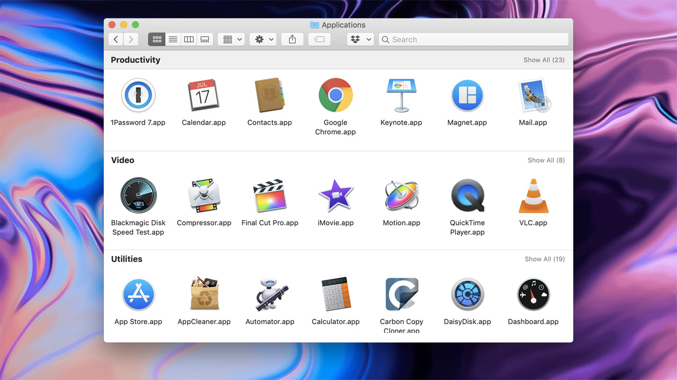Click the DaisyDisk.app name label
677x380 pixels.
point(468,321)
